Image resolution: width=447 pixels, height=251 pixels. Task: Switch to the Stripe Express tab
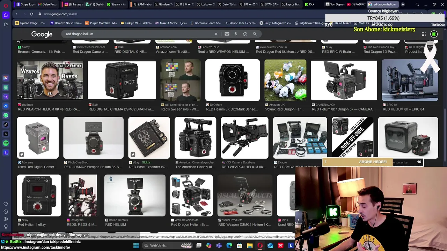click(x=25, y=5)
